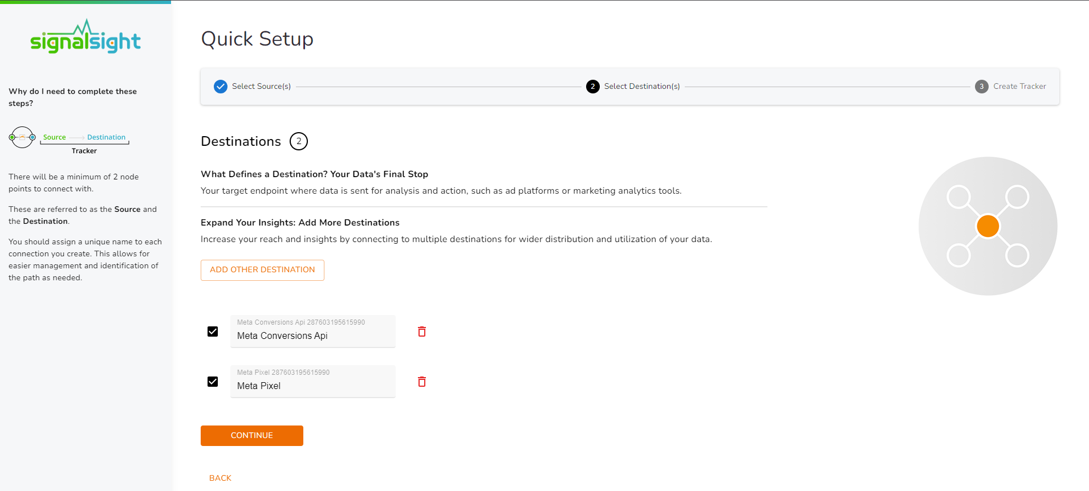This screenshot has width=1089, height=491.
Task: Click the Tracker label under diagram
Action: [x=84, y=151]
